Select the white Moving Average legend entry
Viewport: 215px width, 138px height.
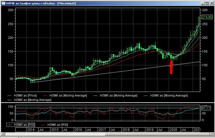click(29, 100)
